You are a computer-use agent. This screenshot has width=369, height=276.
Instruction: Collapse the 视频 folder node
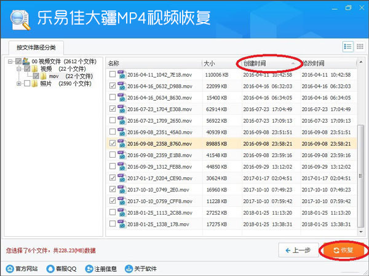19,69
